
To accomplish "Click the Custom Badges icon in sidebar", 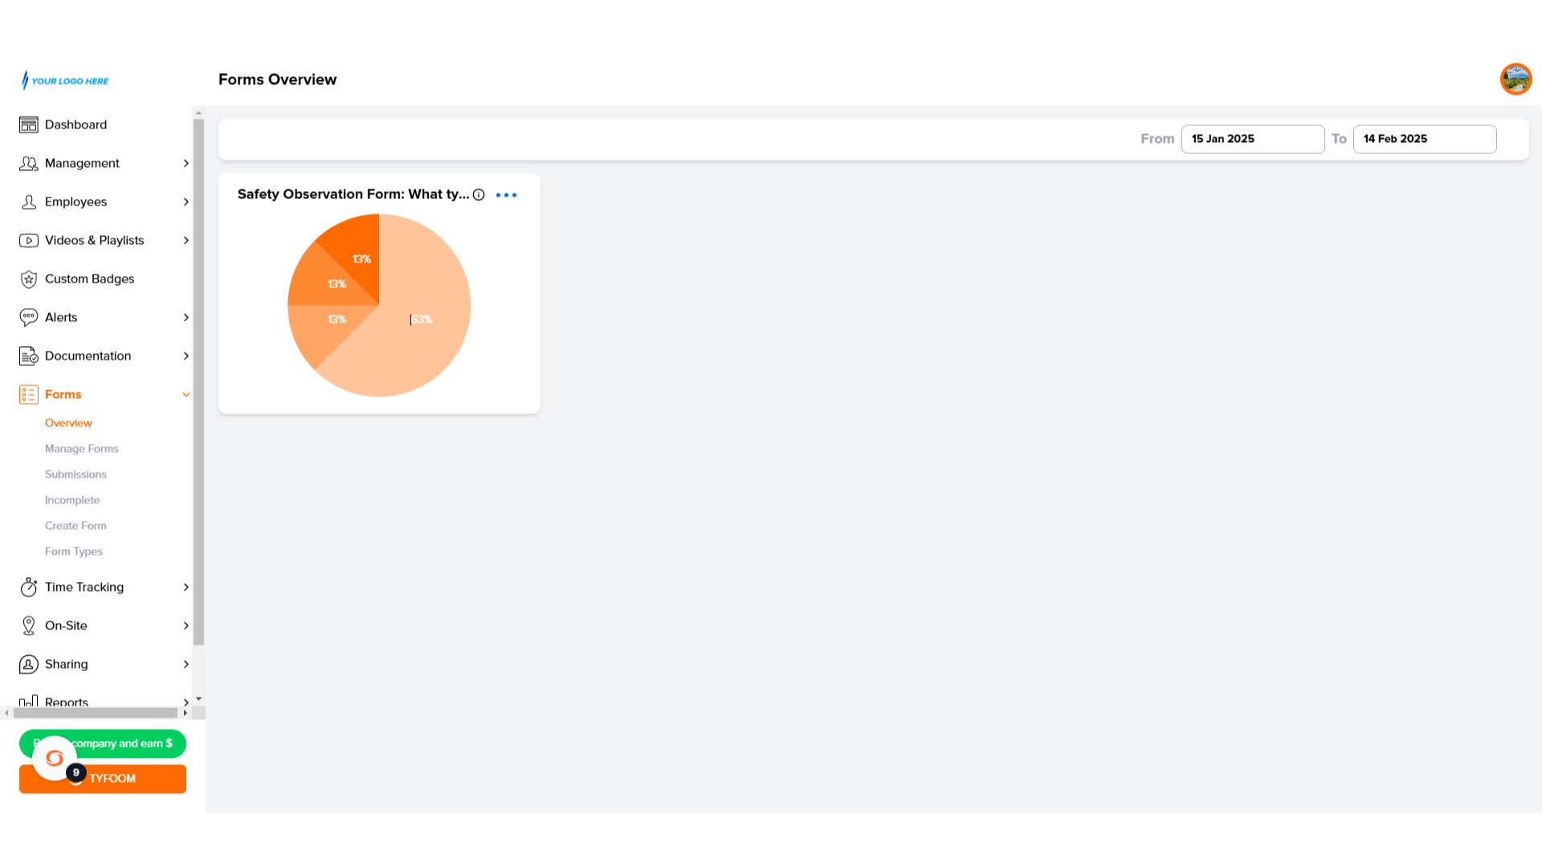I will (30, 279).
